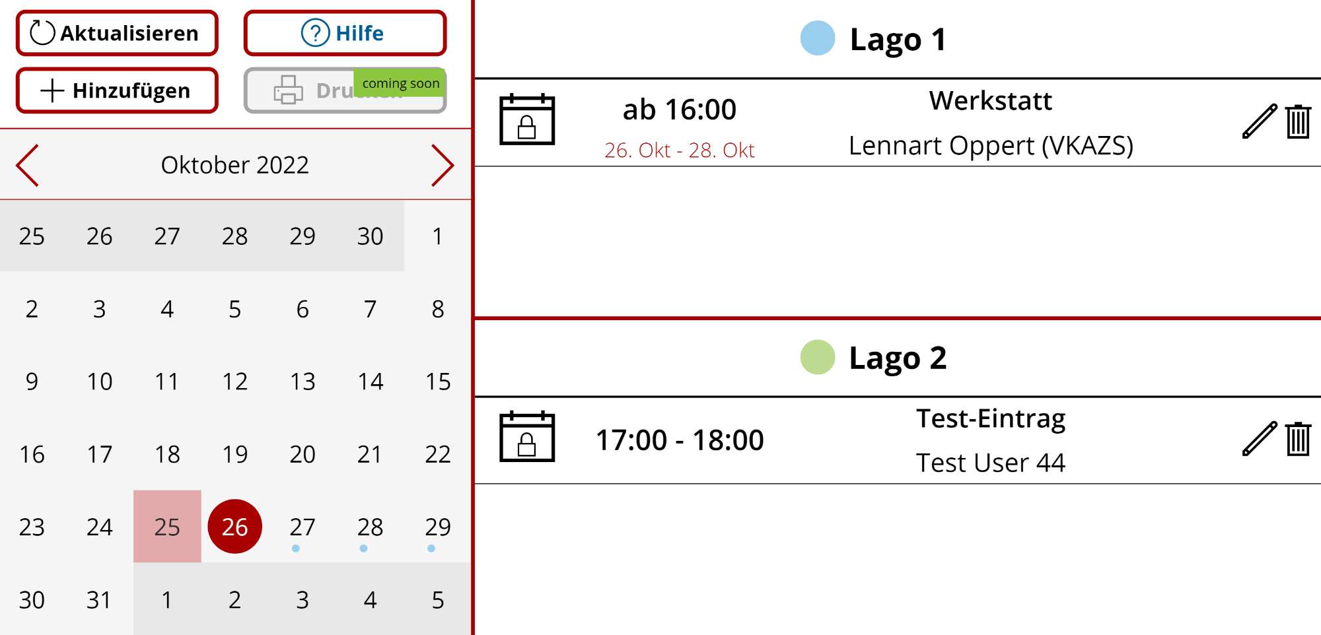Click the locked calendar icon for Test-Eintrag
The height and width of the screenshot is (635, 1321).
[527, 436]
